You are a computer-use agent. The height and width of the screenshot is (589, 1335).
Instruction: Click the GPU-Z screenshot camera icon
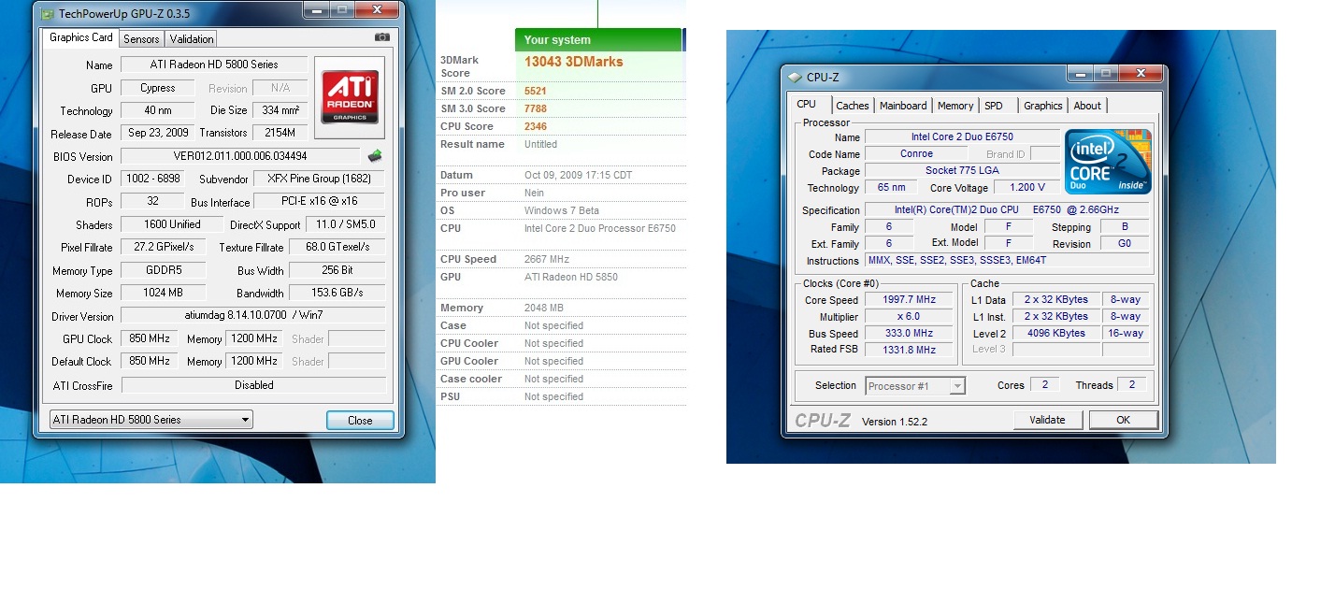click(381, 37)
